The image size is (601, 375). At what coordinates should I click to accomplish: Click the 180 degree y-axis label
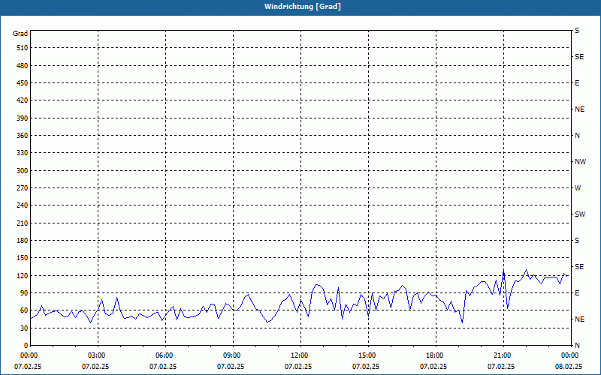(20, 241)
